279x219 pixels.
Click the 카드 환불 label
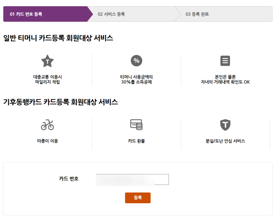[x=136, y=141]
